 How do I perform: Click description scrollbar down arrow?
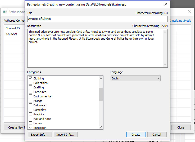coord(165,65)
